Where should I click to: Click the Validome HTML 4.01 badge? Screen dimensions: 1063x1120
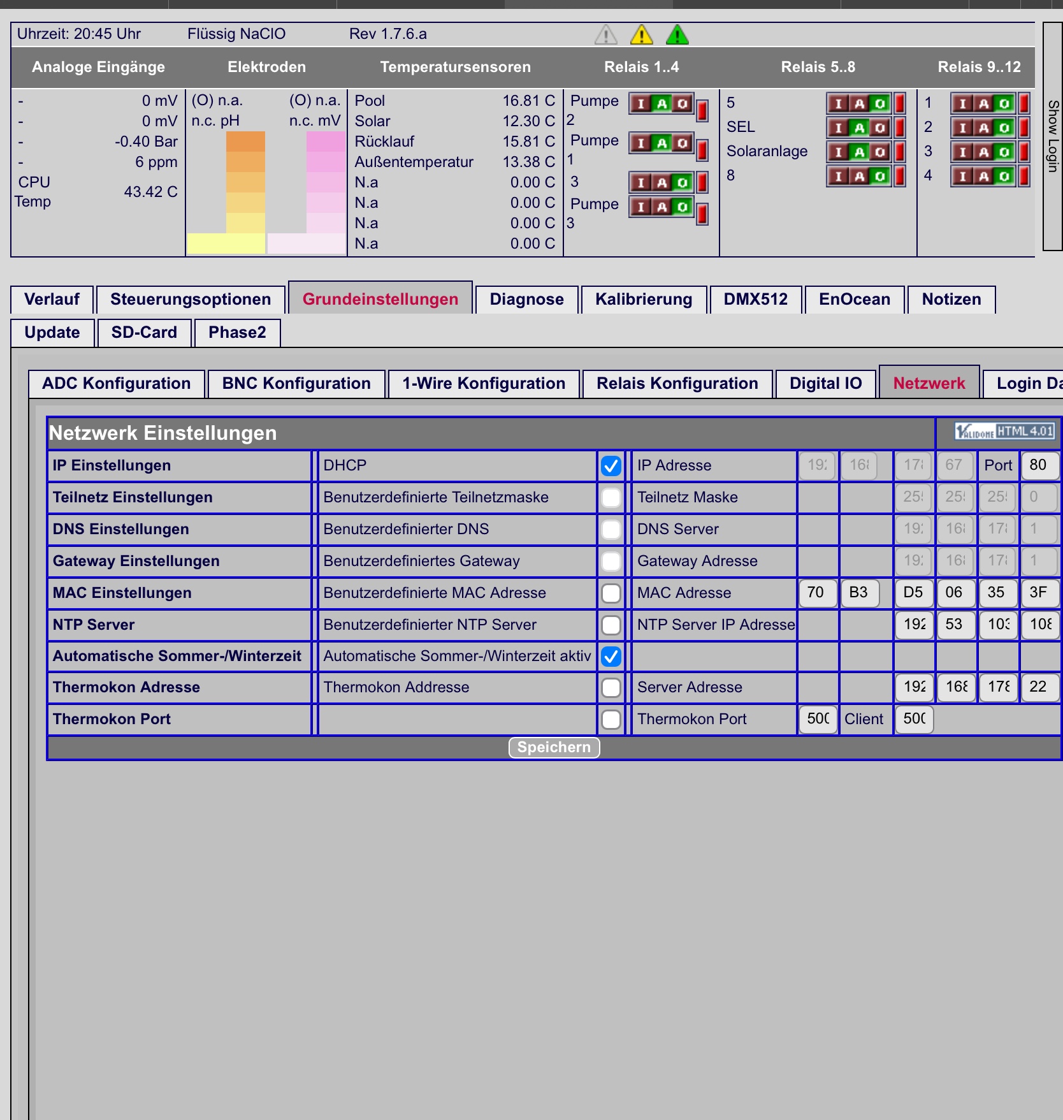pyautogui.click(x=1004, y=432)
